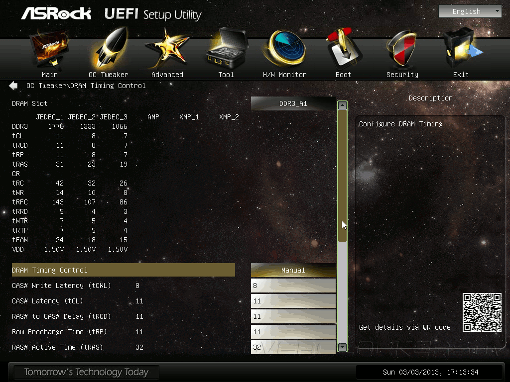Click the JEDEC_1 column header
This screenshot has height=382, width=510.
click(x=50, y=117)
